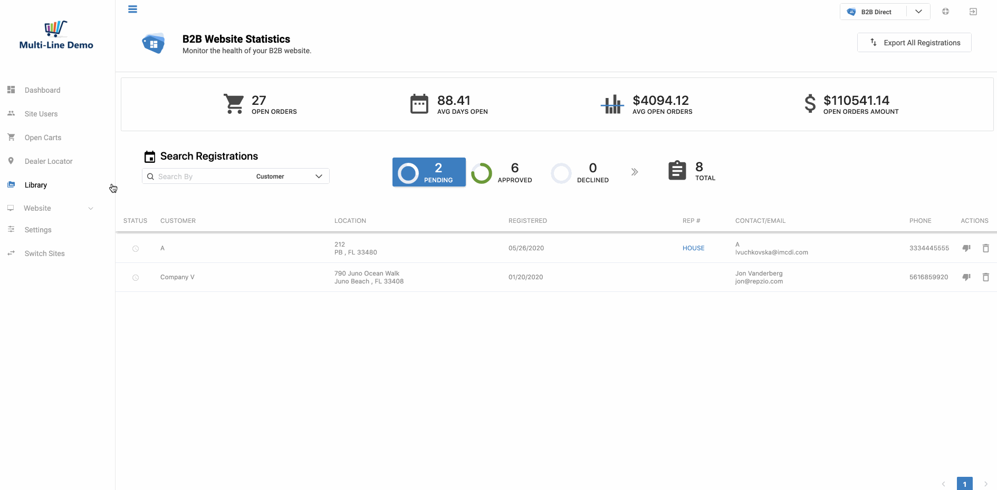Image resolution: width=997 pixels, height=490 pixels.
Task: Open the Customer search-by dropdown
Action: (x=289, y=177)
